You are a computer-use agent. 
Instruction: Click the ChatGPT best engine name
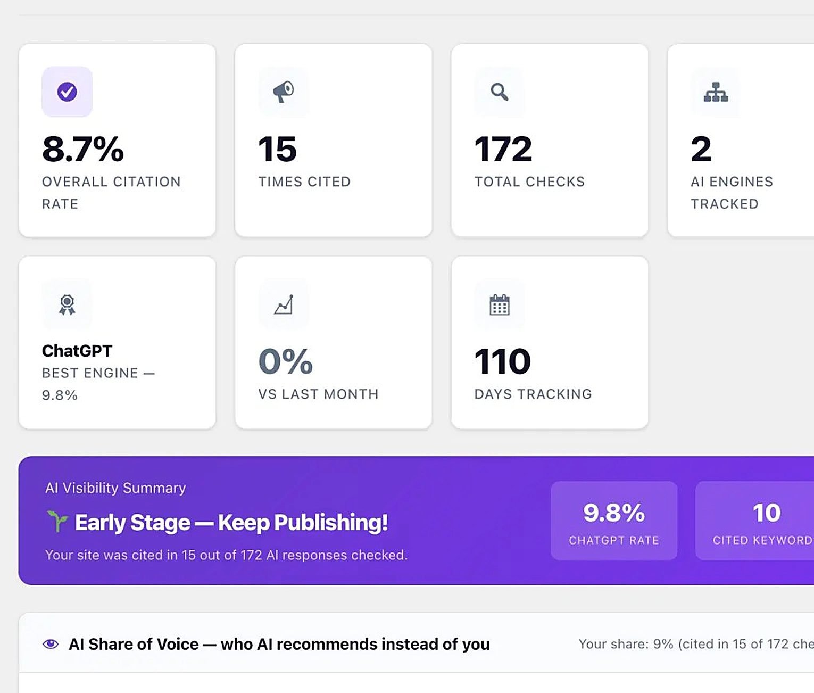pos(77,351)
